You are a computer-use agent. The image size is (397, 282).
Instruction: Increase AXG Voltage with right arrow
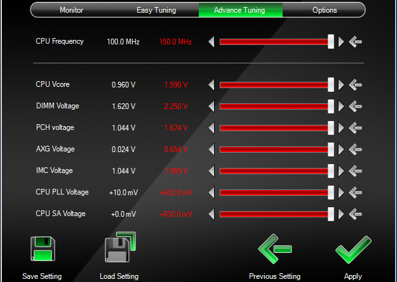(341, 150)
